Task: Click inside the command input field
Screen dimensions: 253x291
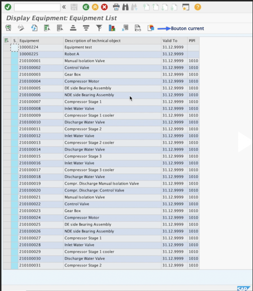Action: (x=37, y=7)
